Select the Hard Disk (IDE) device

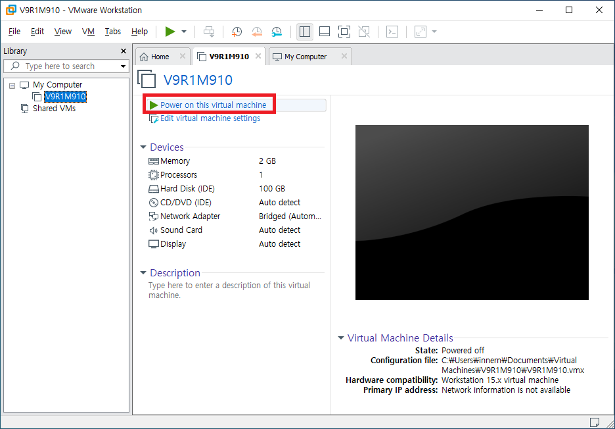coord(235,189)
